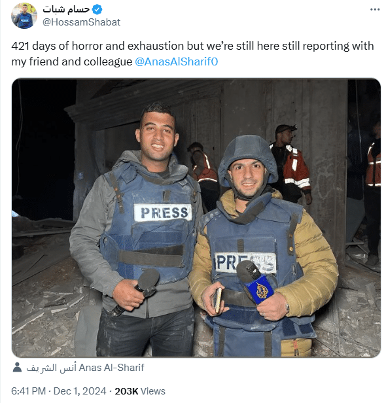The height and width of the screenshot is (403, 384).
Task: Click the profile avatar of Hossam Shabat
Action: tap(24, 16)
